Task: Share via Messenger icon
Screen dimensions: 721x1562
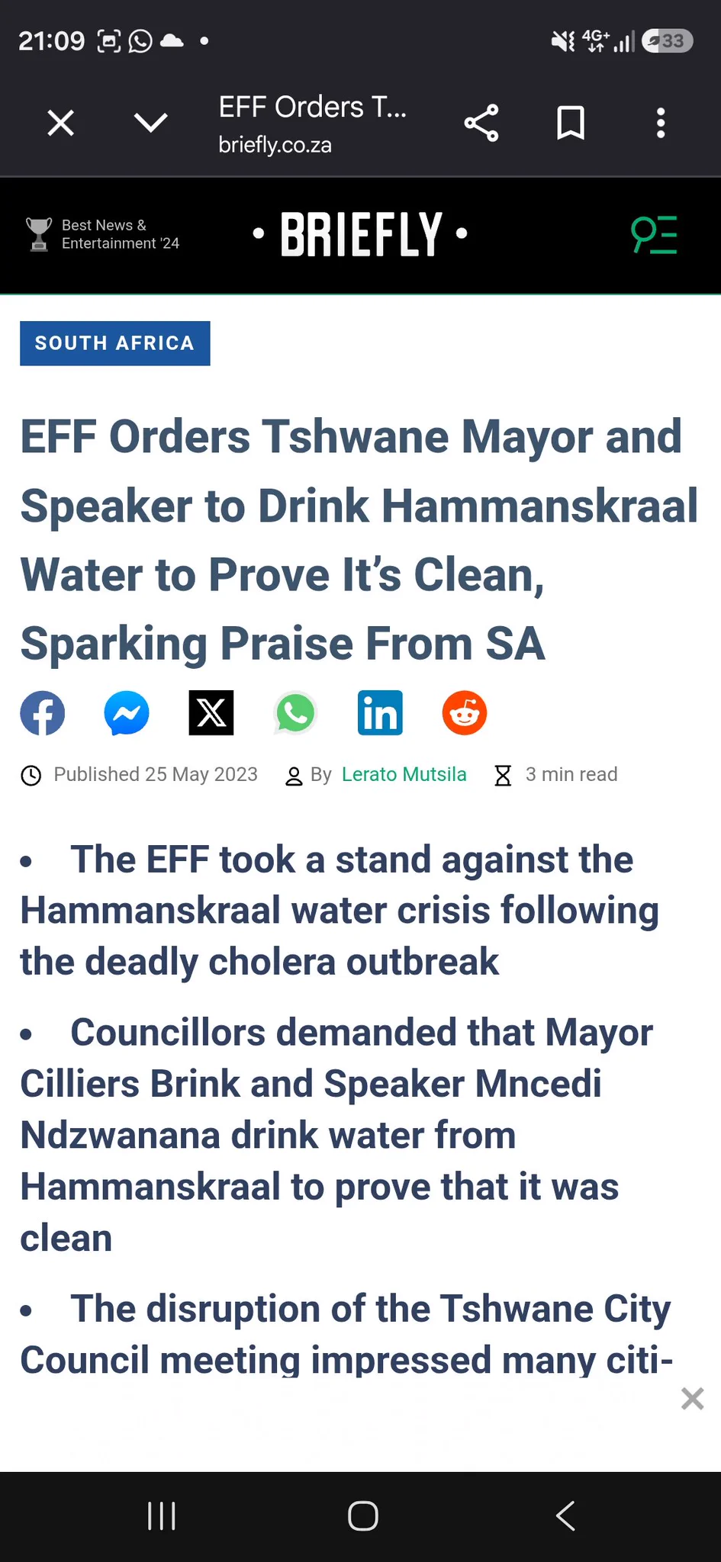Action: tap(127, 713)
